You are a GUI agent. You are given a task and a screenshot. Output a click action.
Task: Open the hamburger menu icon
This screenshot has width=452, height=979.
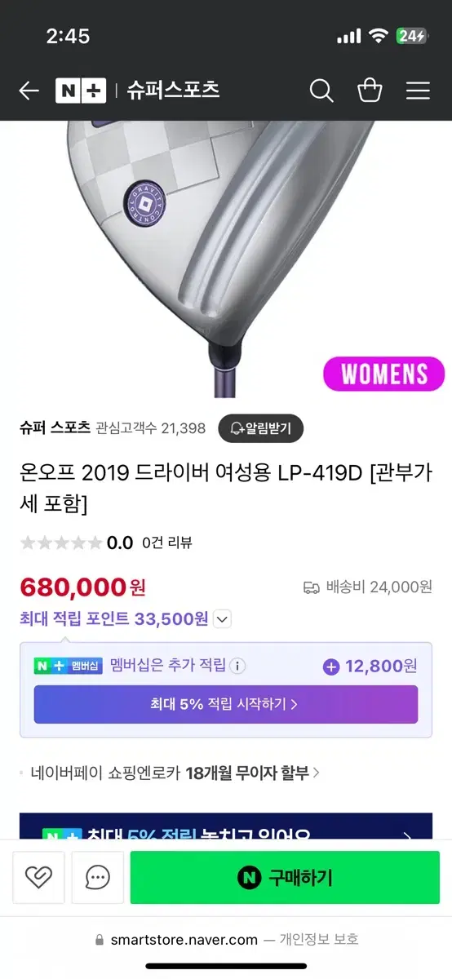(418, 91)
